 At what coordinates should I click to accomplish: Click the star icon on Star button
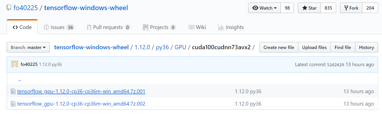coord(305,8)
